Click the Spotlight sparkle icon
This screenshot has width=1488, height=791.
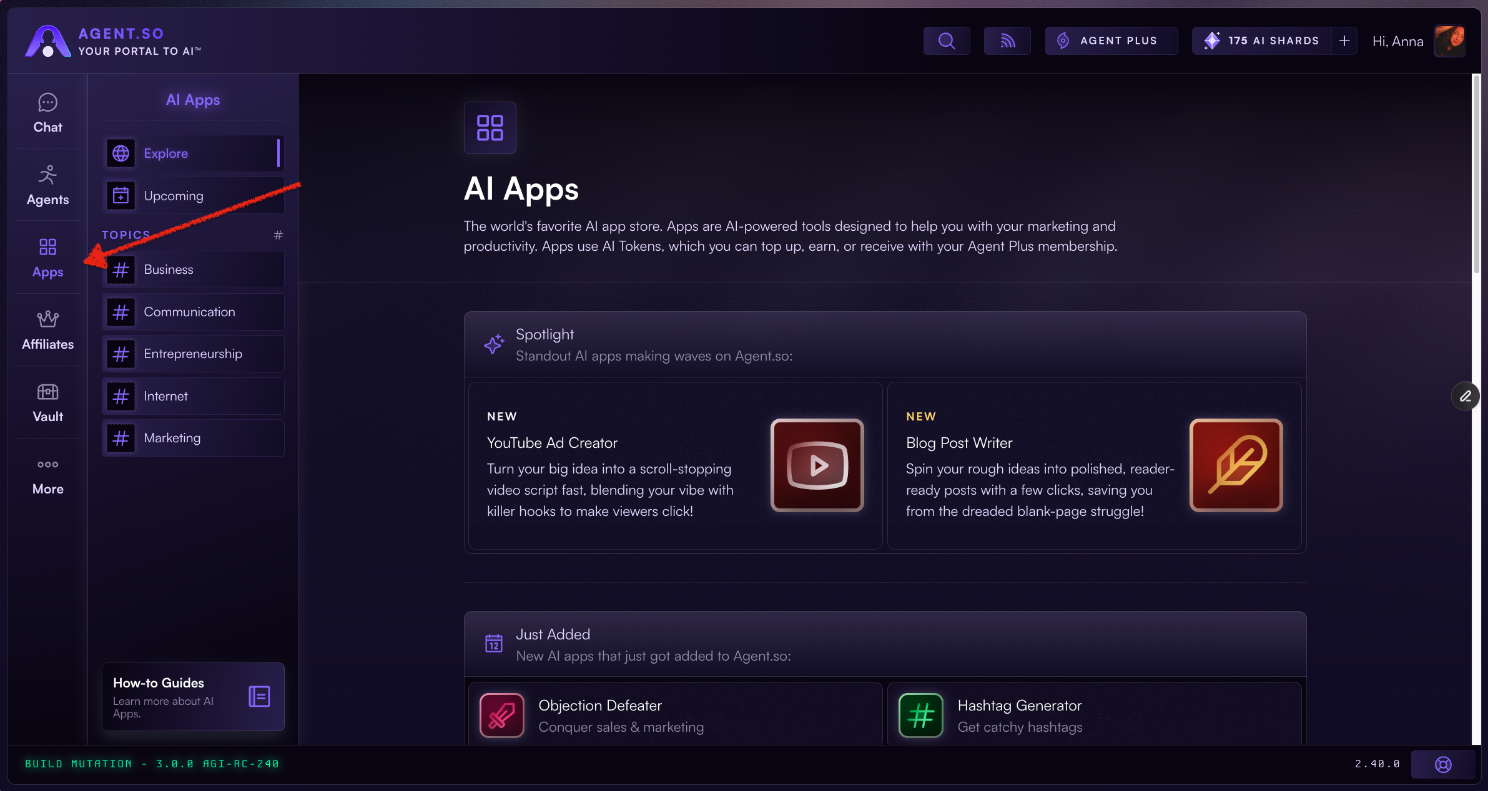494,344
